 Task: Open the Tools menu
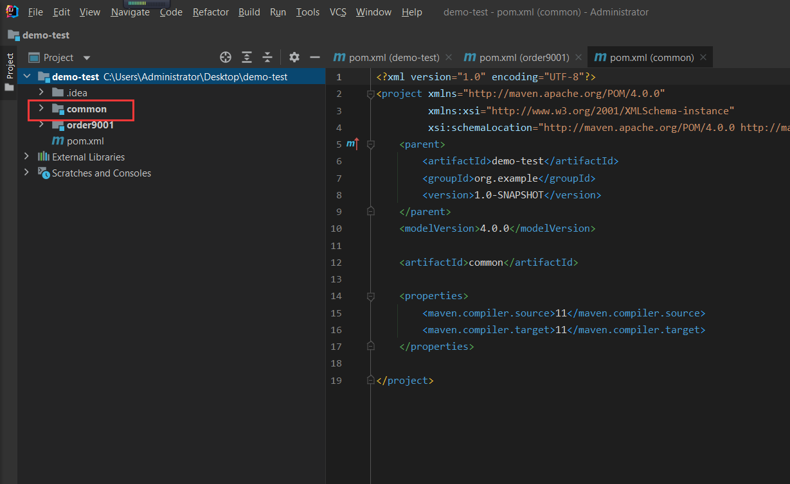click(x=308, y=12)
